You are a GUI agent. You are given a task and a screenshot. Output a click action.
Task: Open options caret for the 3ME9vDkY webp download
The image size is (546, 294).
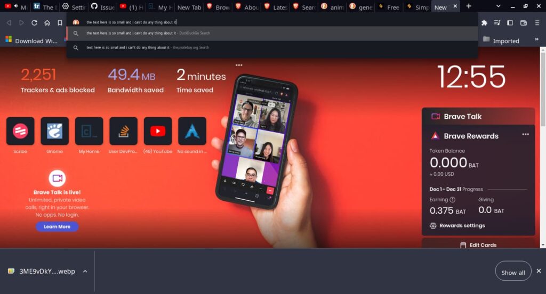pyautogui.click(x=85, y=272)
